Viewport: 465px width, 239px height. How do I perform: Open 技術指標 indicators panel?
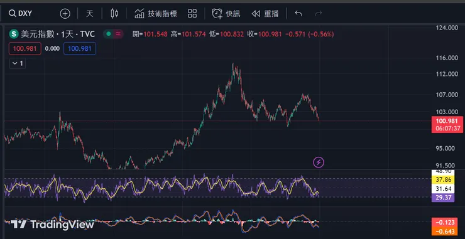tap(156, 13)
